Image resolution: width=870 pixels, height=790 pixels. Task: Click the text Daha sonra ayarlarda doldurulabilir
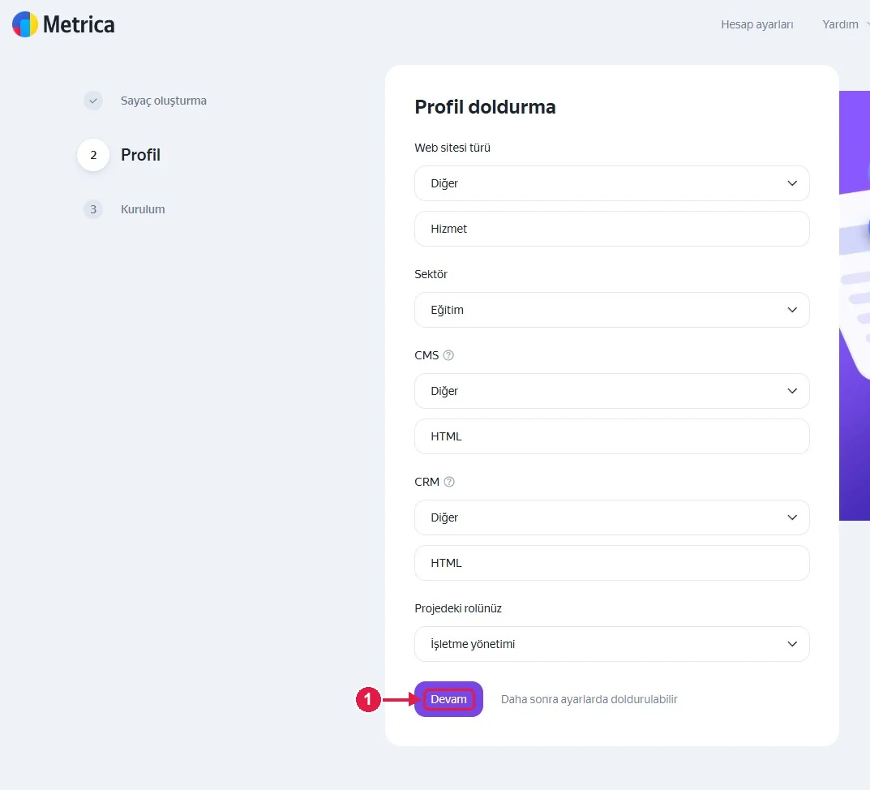(589, 699)
